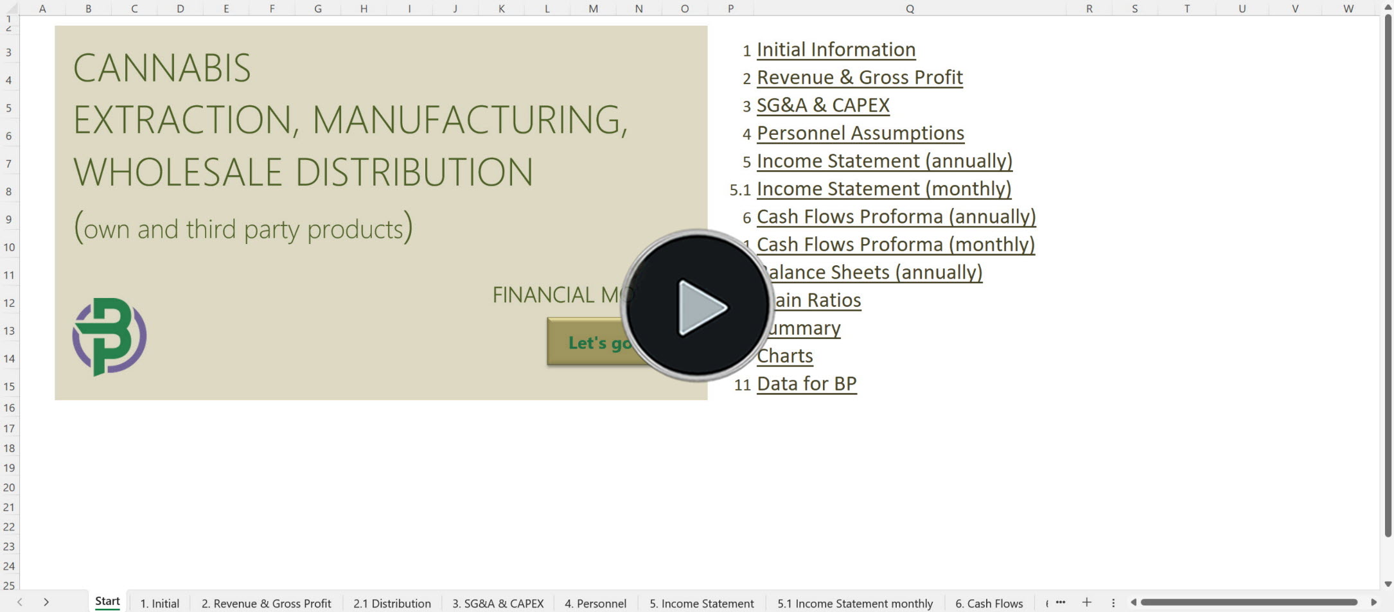Switch to the 4. Personnel sheet tab

[x=595, y=602]
